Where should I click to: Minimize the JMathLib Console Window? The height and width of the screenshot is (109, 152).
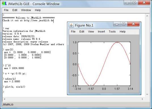click(x=128, y=3)
